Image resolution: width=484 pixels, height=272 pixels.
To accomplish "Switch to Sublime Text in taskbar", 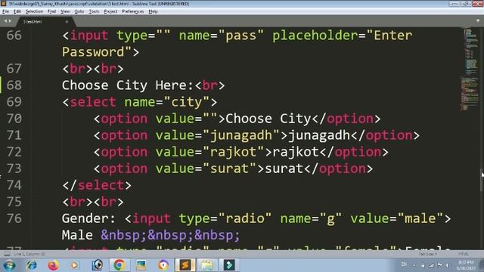I will click(185, 265).
